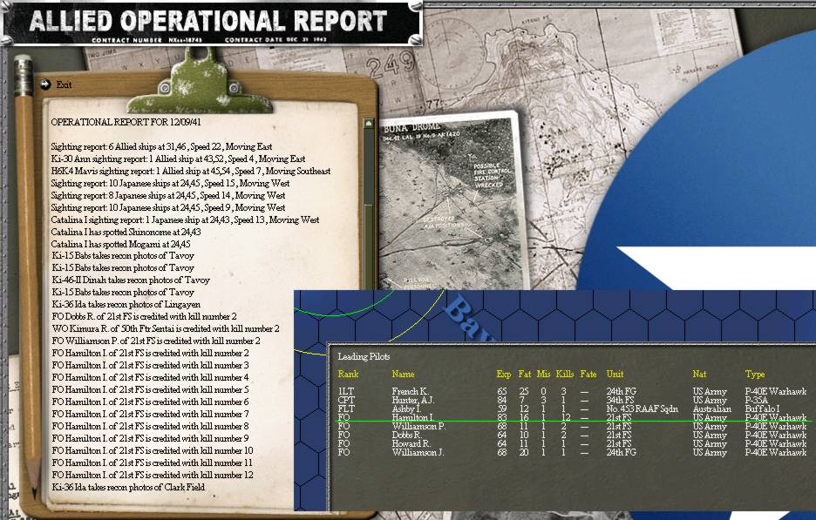The width and height of the screenshot is (816, 520).
Task: Click the H6K4 Mavis sighting report line
Action: (190, 171)
